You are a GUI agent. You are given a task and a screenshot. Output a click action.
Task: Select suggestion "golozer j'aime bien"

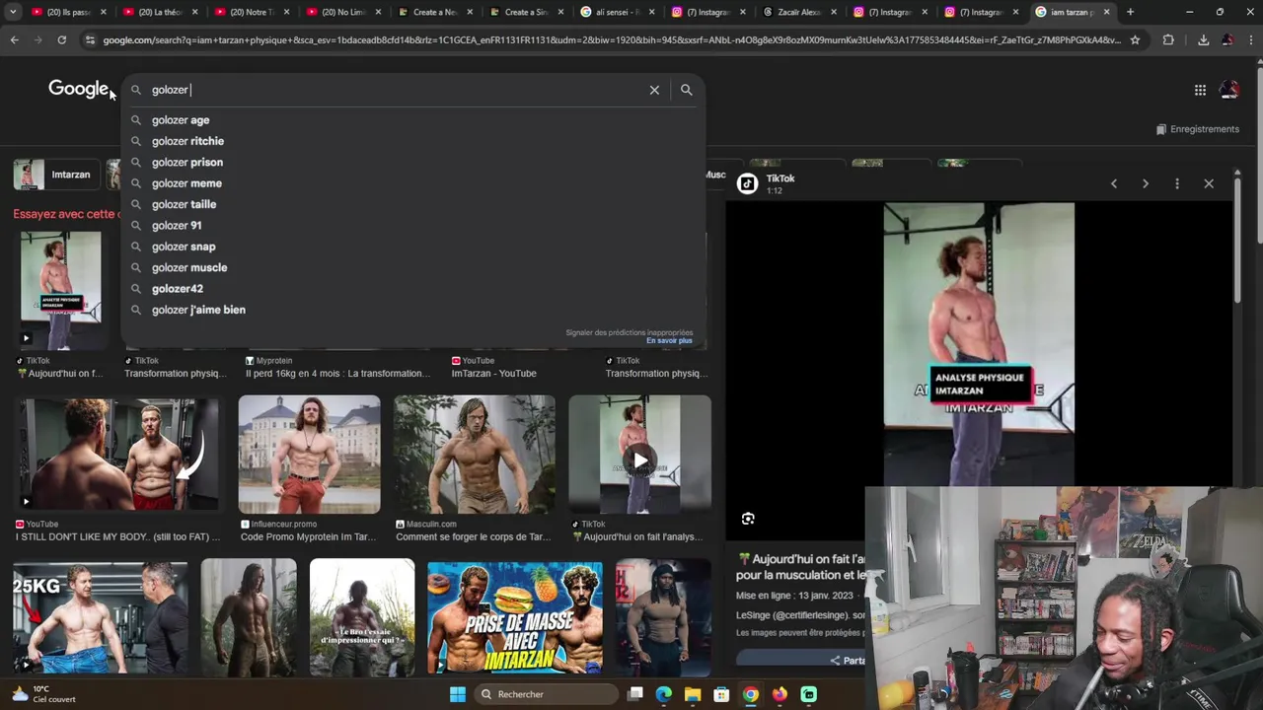pos(412,310)
